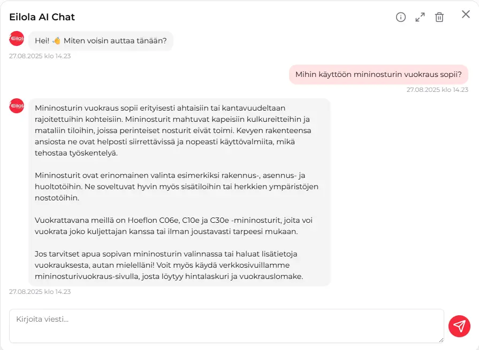Click the resize handle of the message box
The width and height of the screenshot is (479, 350).
tap(441, 340)
